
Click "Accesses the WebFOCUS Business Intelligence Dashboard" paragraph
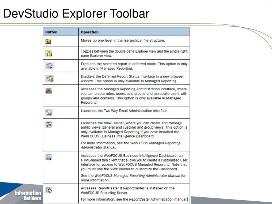(134, 162)
